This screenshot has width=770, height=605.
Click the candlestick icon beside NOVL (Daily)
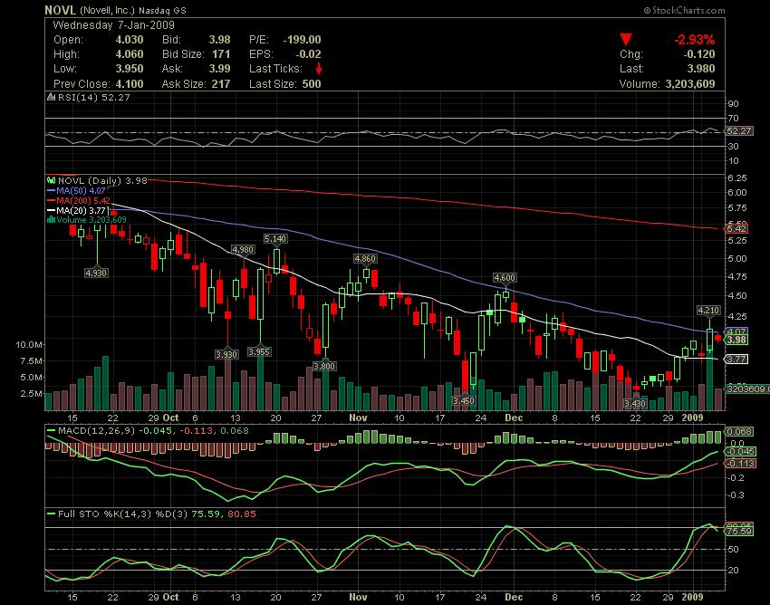click(52, 181)
